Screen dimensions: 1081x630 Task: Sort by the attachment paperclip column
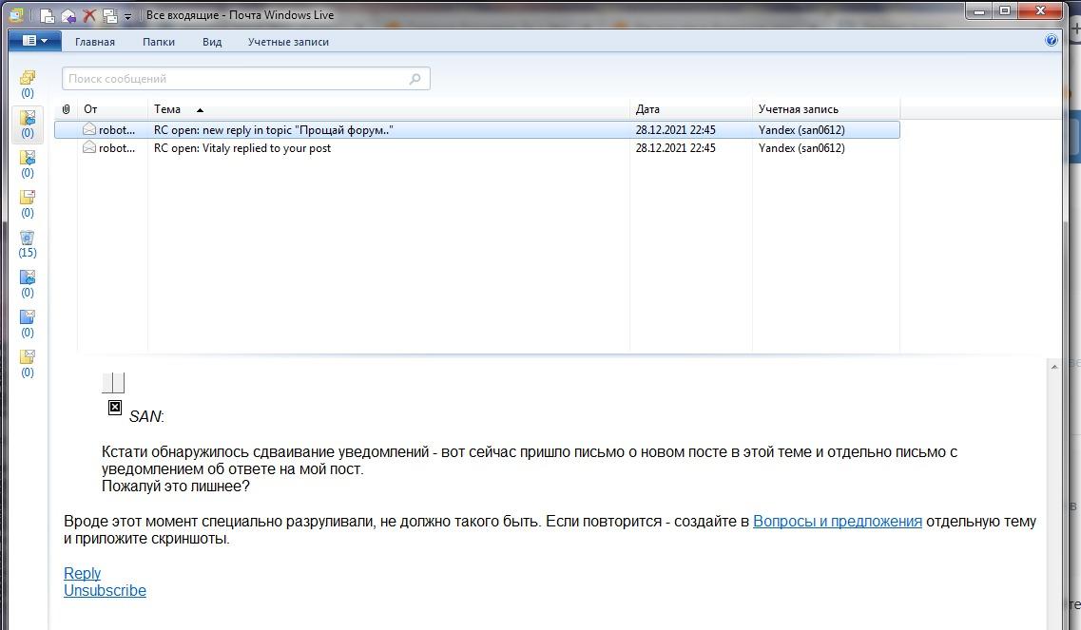(67, 109)
